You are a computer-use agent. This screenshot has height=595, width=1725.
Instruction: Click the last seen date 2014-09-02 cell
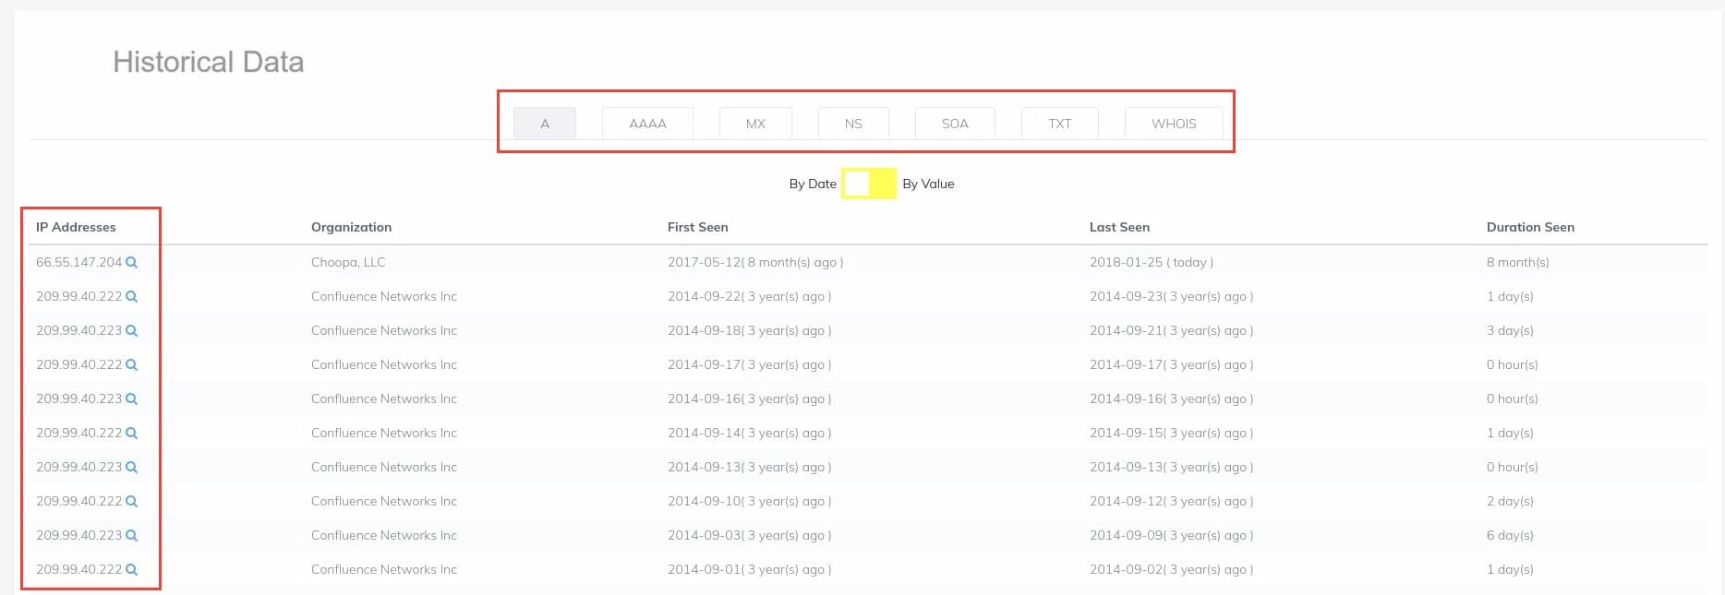(1171, 569)
